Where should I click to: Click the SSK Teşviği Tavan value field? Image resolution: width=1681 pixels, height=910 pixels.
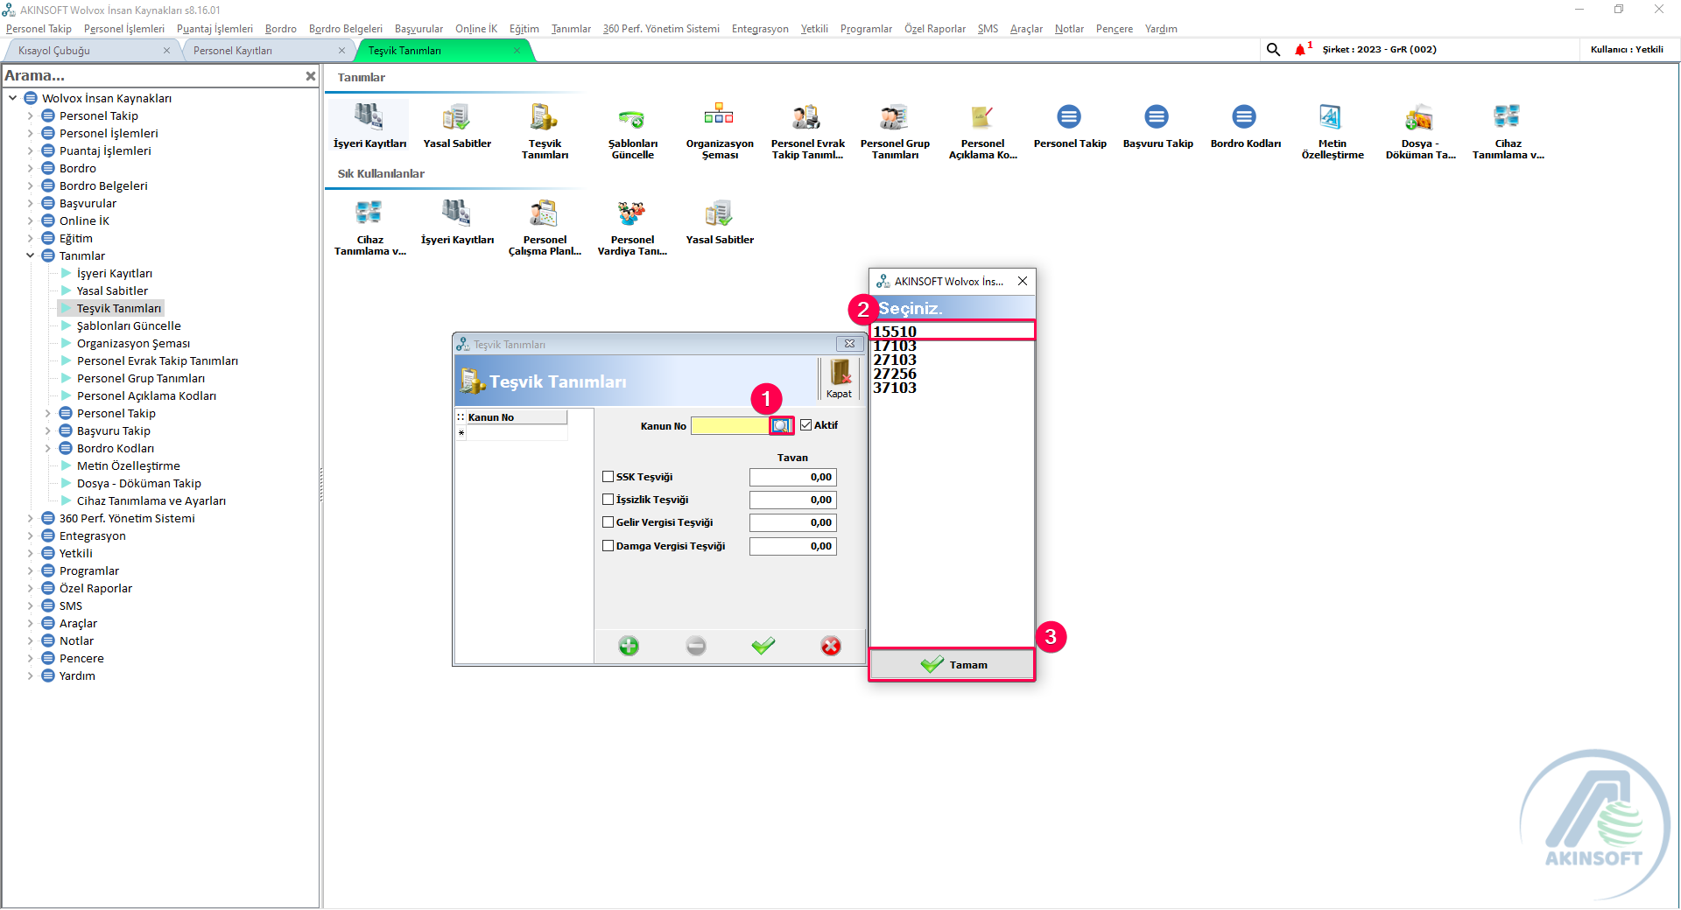tap(792, 477)
